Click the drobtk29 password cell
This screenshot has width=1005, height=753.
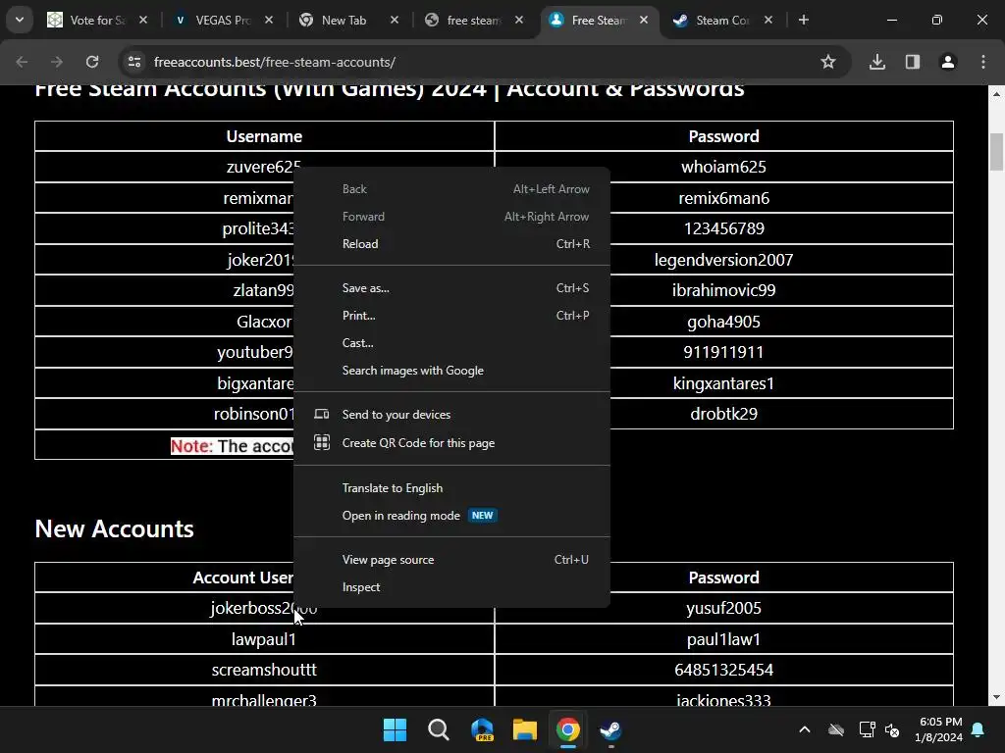tap(723, 414)
